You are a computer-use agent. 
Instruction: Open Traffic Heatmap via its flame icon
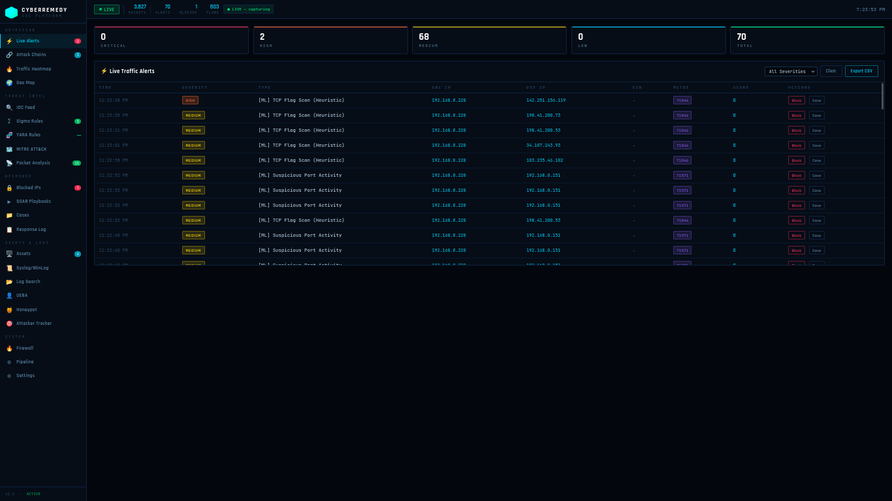(x=9, y=69)
